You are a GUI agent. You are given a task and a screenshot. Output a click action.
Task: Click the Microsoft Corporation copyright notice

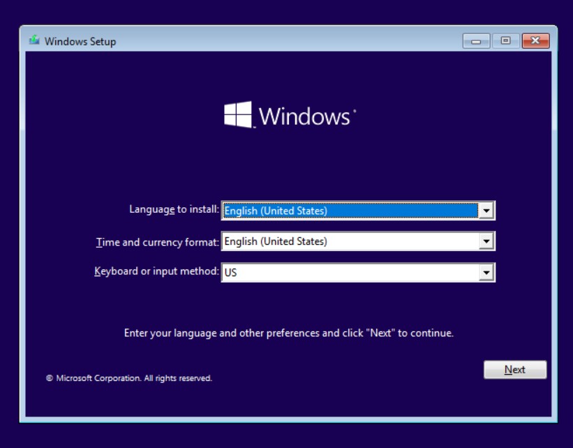[x=129, y=378]
